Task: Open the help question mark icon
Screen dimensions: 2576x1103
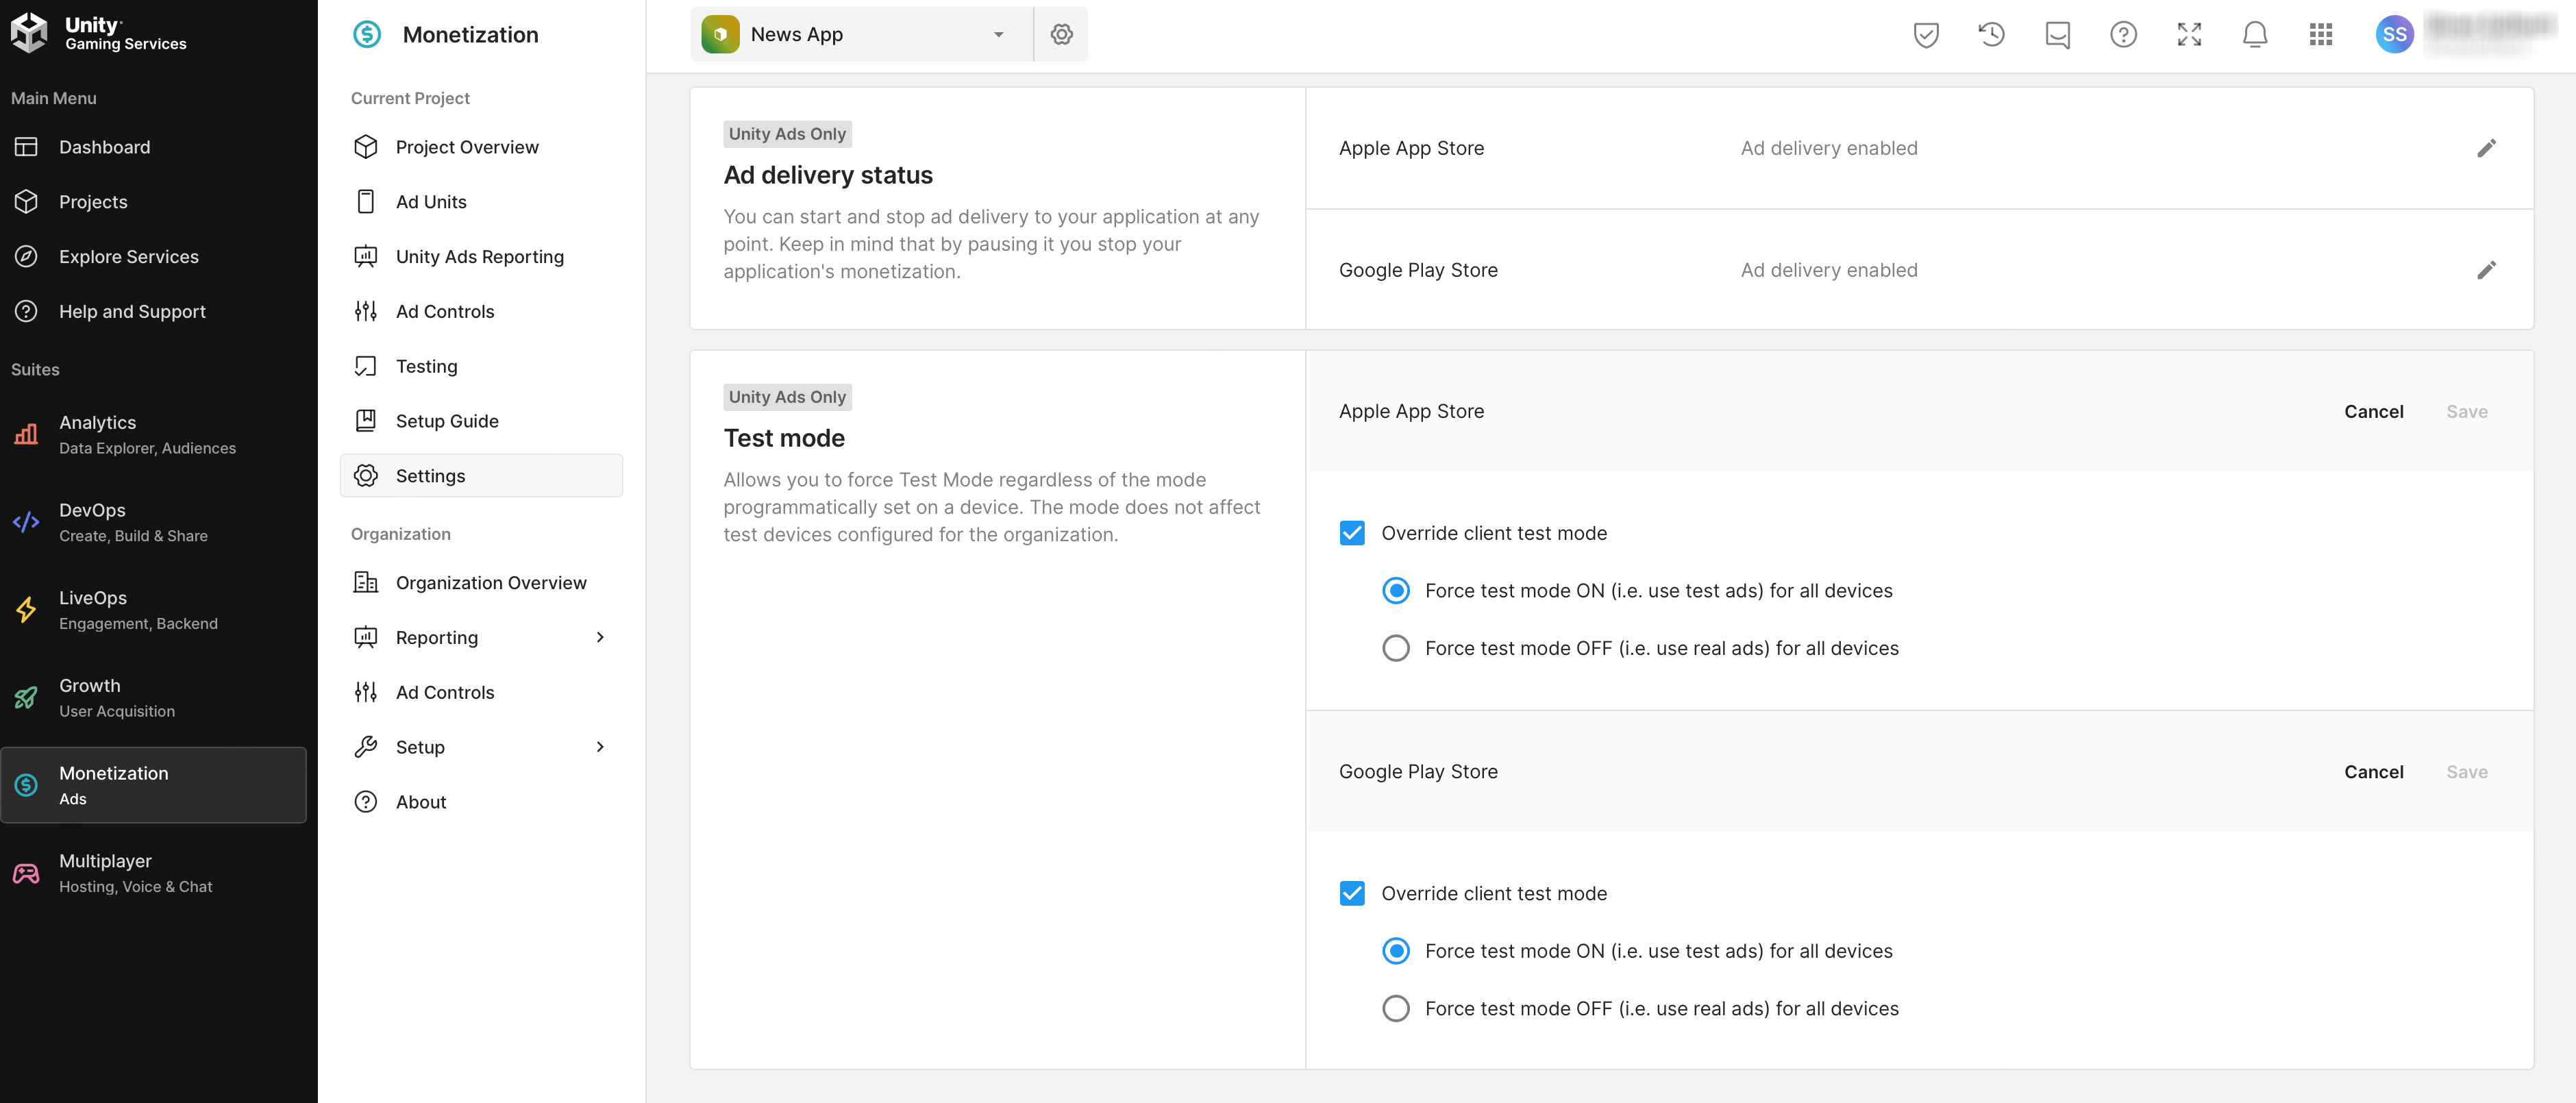Action: point(2123,35)
